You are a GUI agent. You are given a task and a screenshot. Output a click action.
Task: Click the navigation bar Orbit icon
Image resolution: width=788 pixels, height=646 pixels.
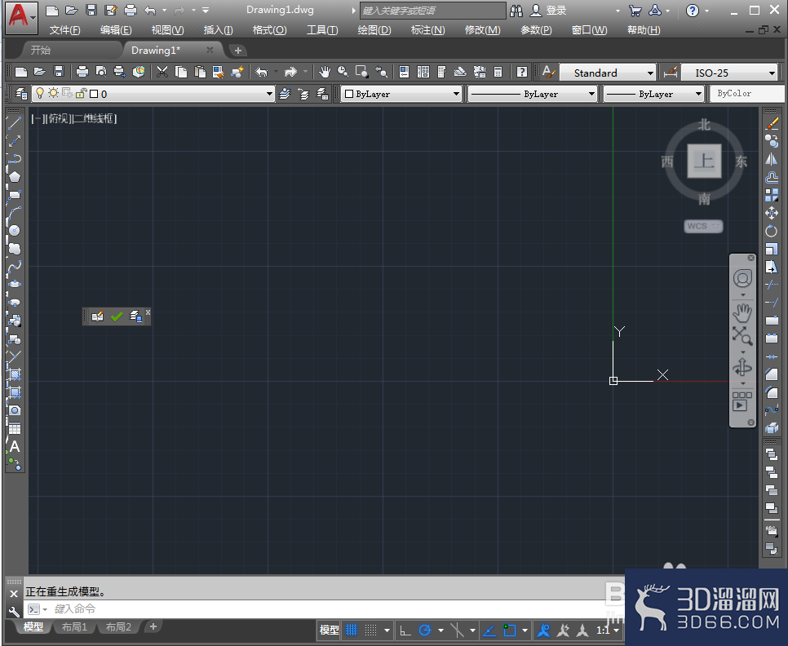point(742,368)
